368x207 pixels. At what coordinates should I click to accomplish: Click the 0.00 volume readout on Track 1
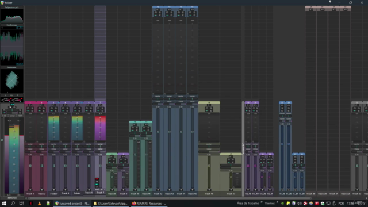[x=30, y=155]
